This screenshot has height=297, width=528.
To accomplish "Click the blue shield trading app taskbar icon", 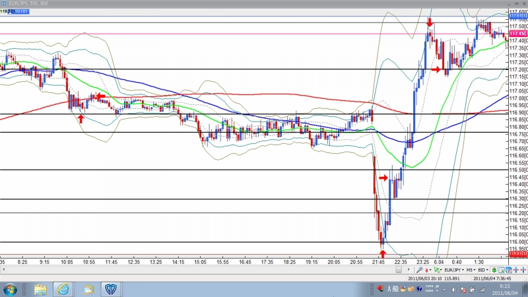I will pyautogui.click(x=111, y=290).
